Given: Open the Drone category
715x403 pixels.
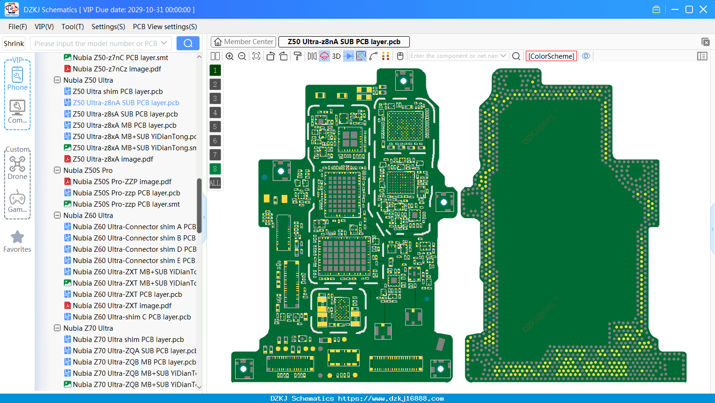Looking at the screenshot, I should tap(17, 167).
